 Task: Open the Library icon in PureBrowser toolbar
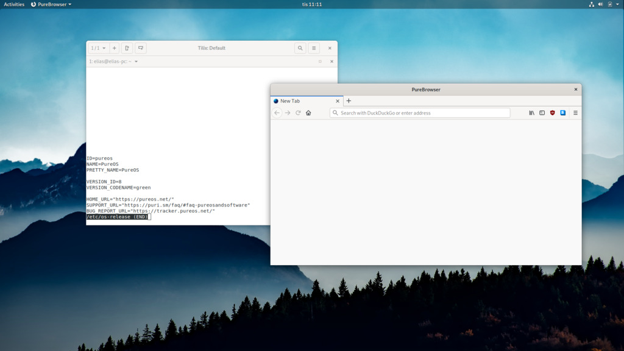531,113
